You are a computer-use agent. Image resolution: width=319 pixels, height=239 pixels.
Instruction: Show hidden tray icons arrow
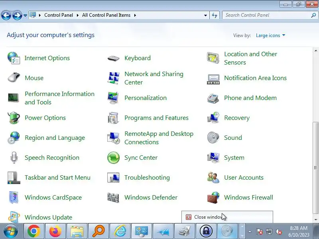pyautogui.click(x=250, y=231)
